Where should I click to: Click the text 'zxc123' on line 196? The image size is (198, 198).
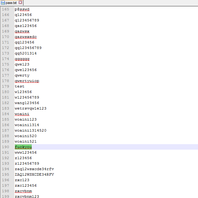pos(22,180)
